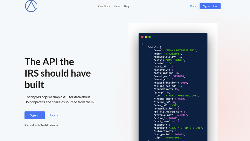Click the asset_amt value 3231898
The height and width of the screenshot is (141, 250).
point(178,76)
